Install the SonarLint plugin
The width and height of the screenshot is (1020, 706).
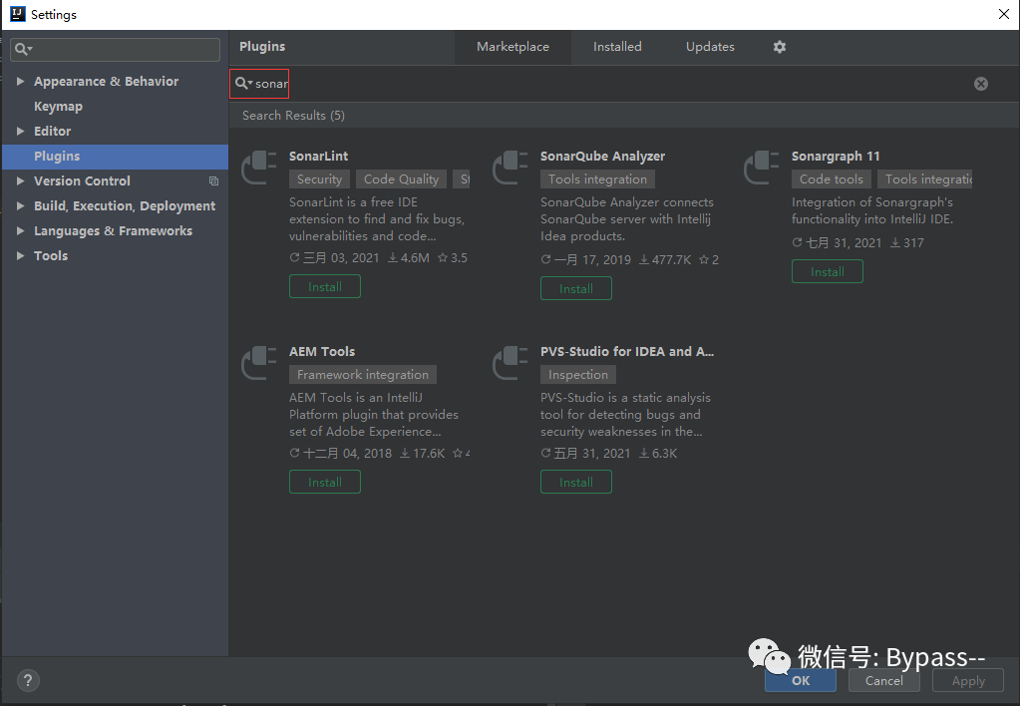(x=325, y=287)
